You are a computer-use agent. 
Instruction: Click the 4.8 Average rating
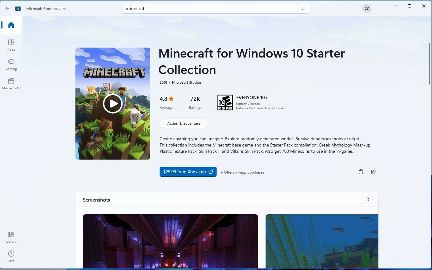(166, 103)
